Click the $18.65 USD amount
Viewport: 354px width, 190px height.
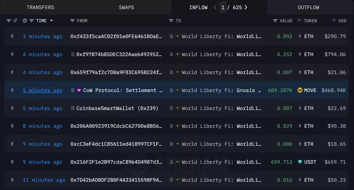337,144
